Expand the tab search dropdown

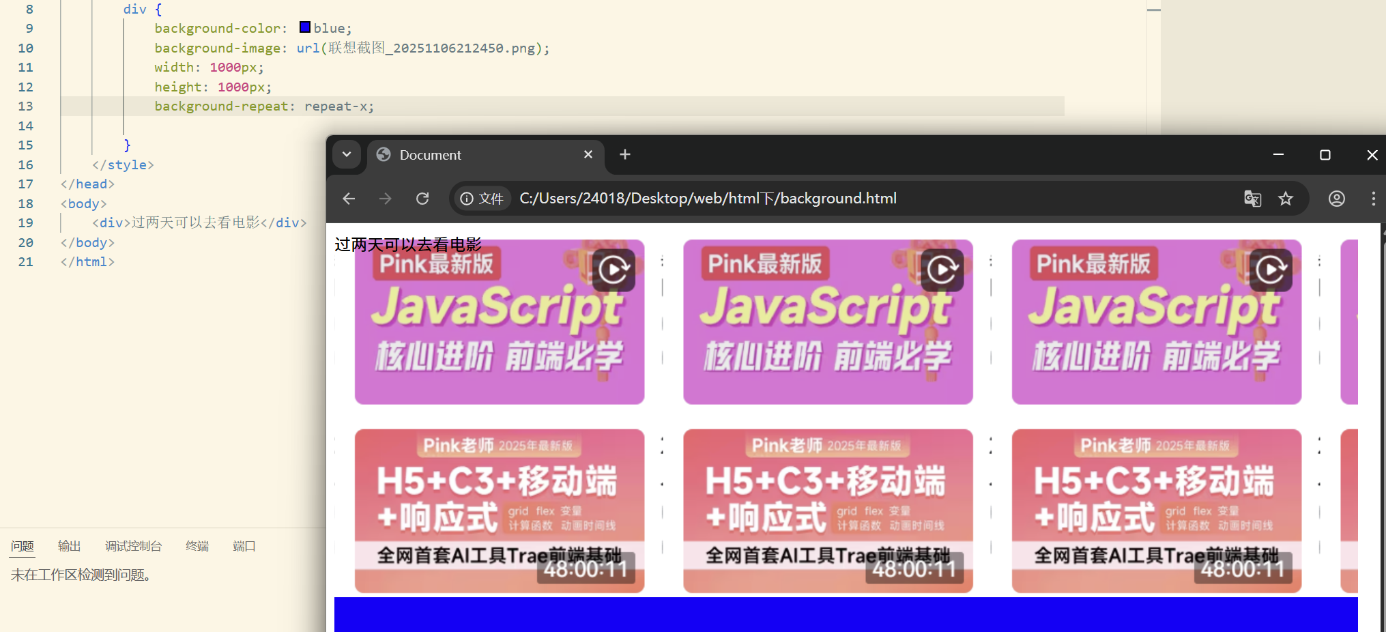[x=347, y=154]
